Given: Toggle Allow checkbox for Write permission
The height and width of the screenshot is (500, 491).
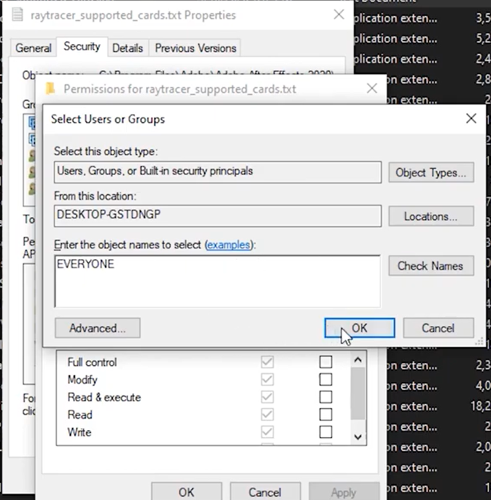Looking at the screenshot, I should tap(267, 432).
